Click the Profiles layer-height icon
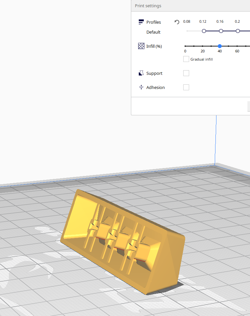250x316 pixels. tap(141, 22)
